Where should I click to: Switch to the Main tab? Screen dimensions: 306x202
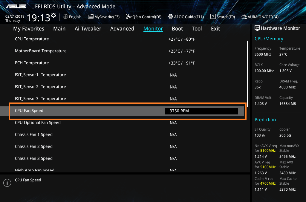59,29
